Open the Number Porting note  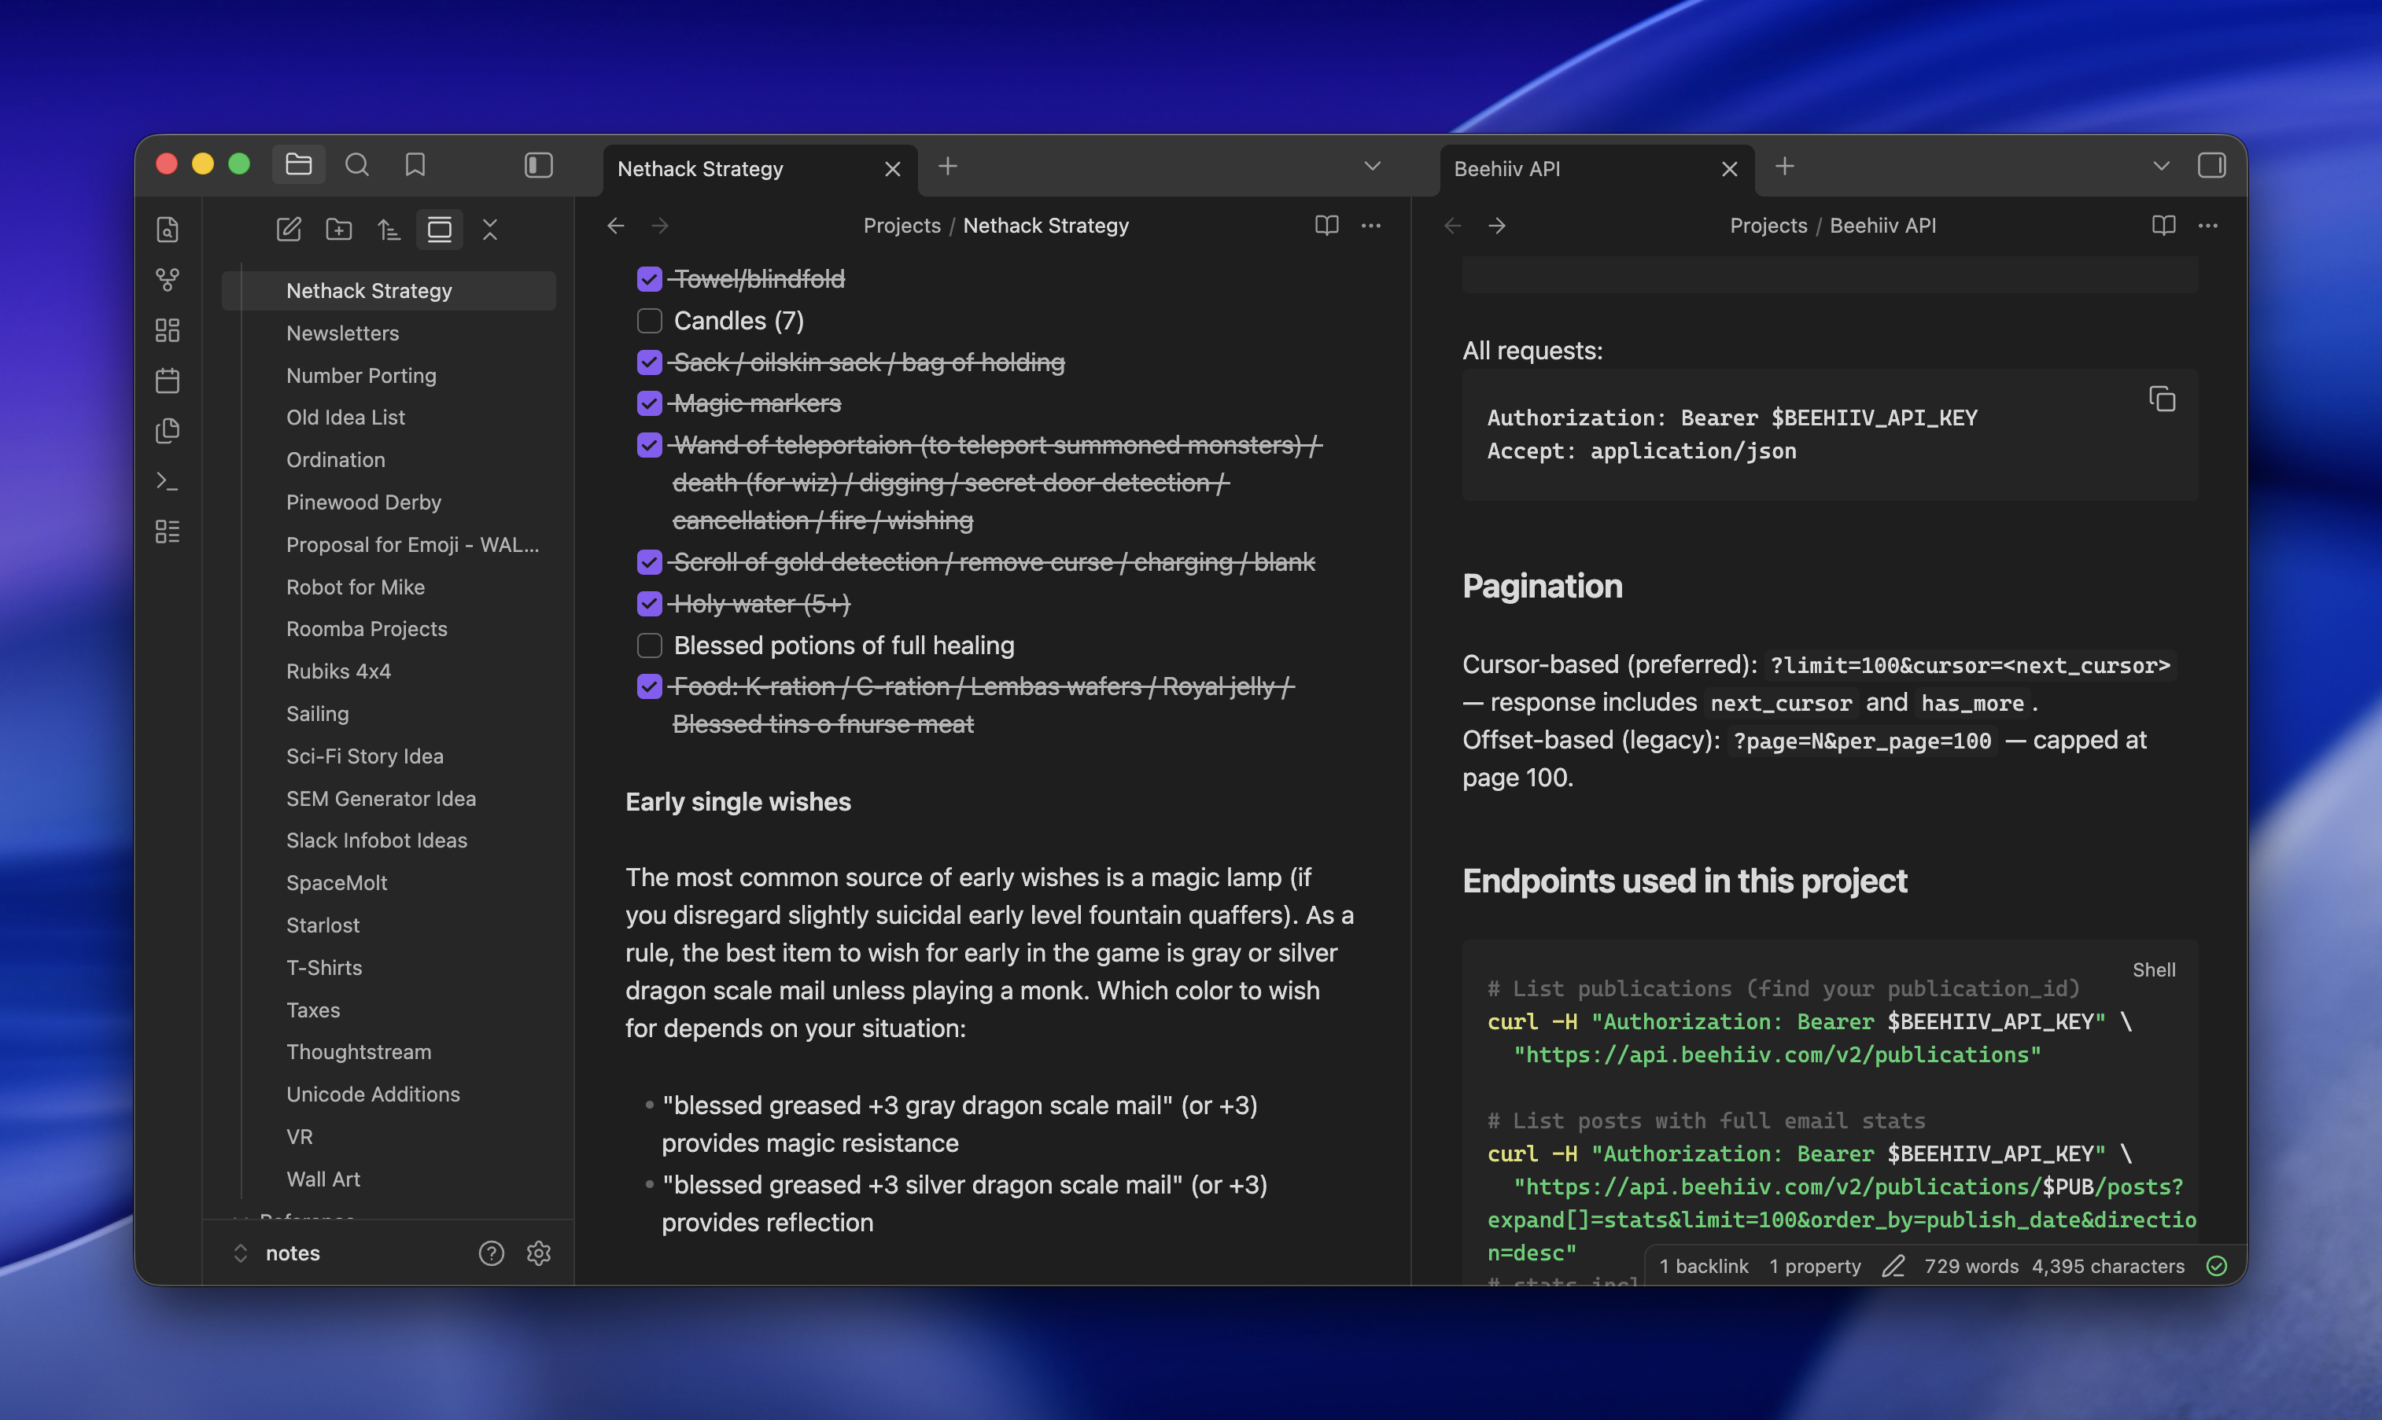[389, 376]
